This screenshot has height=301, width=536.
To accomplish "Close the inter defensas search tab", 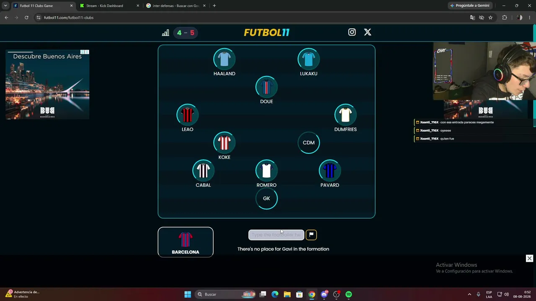I will 204,6.
